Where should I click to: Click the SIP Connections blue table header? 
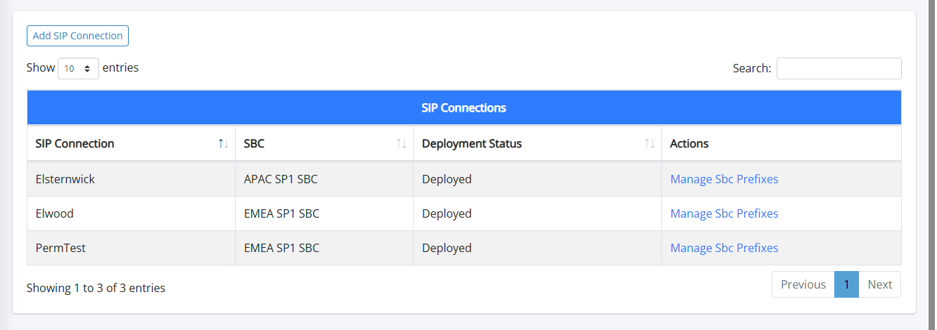(464, 108)
